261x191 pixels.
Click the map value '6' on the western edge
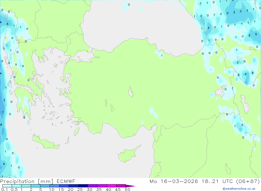[1, 125]
